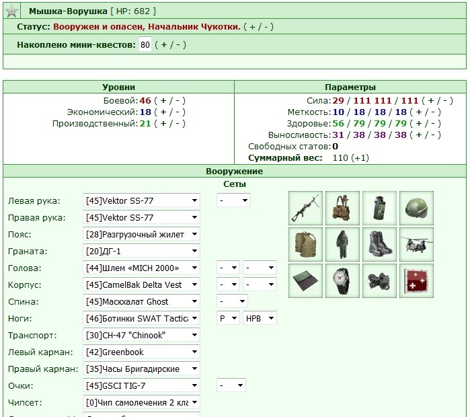Click the plus sign beside Статус
Viewport: 470px width, 417px height.
(252, 27)
